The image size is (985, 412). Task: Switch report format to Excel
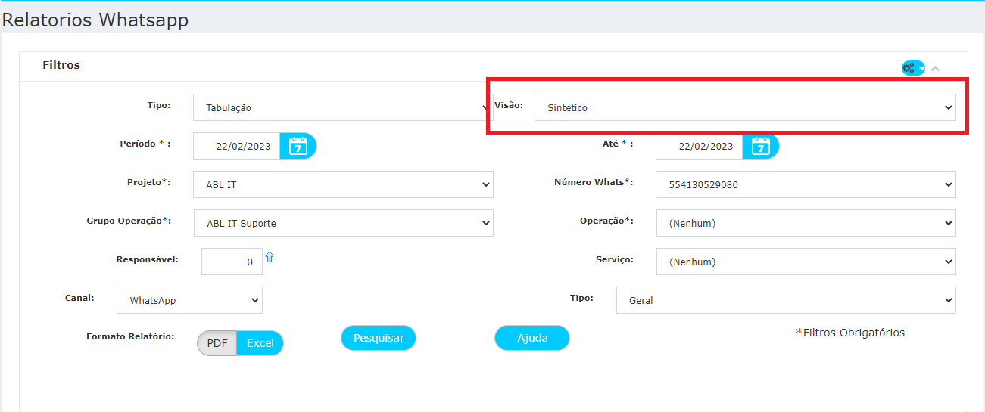[x=260, y=343]
